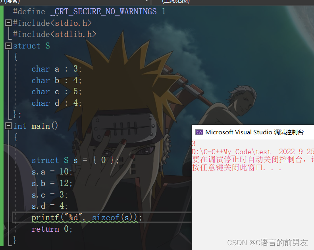314x250 pixels.
Task: Click the return 0; statement
Action: [52, 229]
